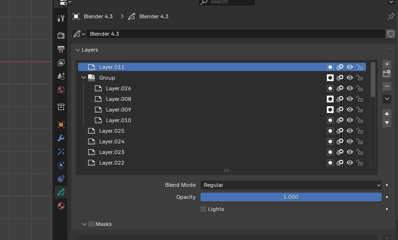Open the Modifiers wrench tab

(61, 138)
